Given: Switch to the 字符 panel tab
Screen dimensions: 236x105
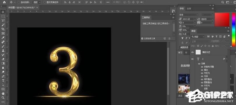Looking at the screenshot, I should 181,8.
